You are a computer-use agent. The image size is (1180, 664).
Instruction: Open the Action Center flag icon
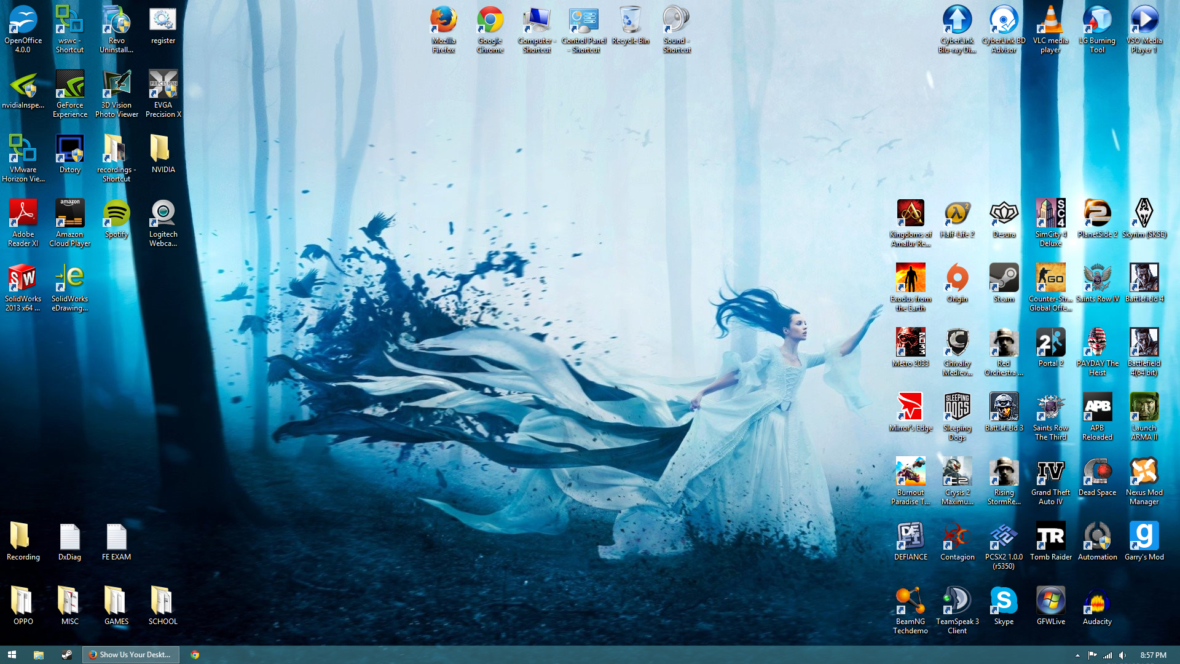(1093, 655)
